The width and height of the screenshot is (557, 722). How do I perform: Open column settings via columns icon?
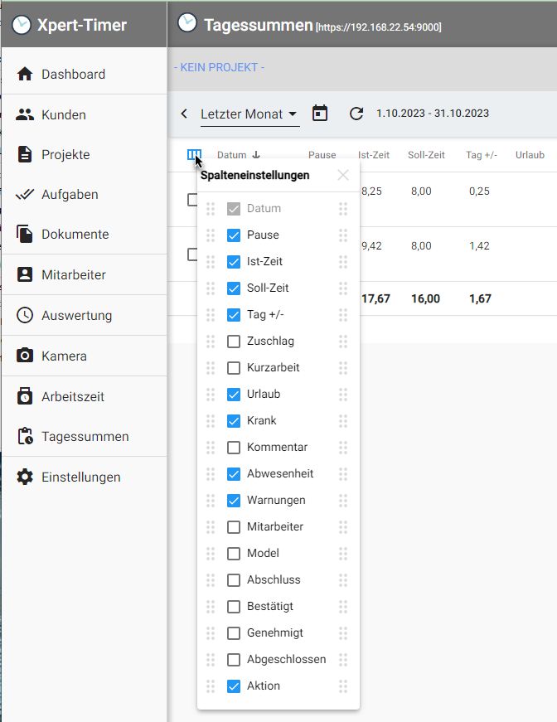pyautogui.click(x=194, y=154)
